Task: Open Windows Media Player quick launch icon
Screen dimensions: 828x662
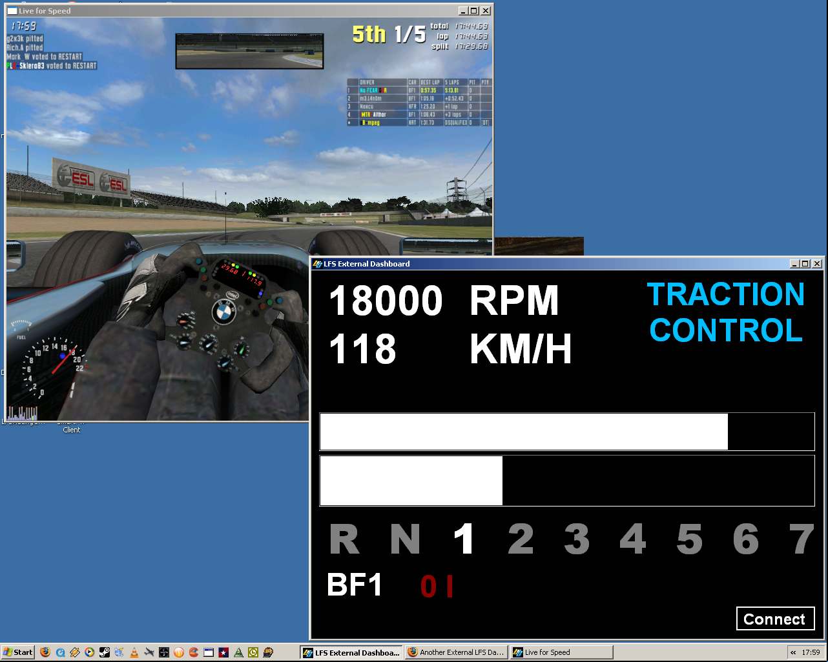Action: tap(90, 652)
